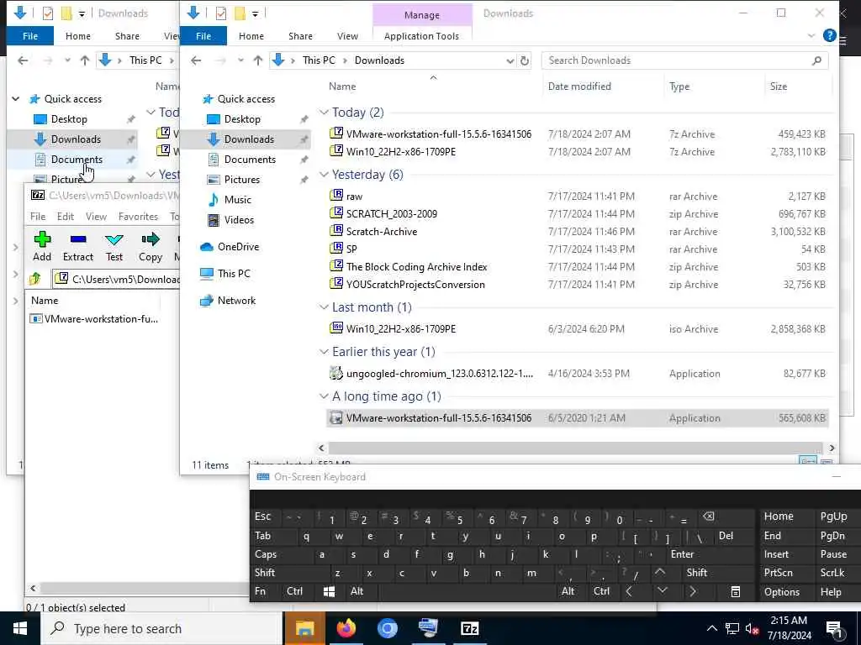This screenshot has height=645, width=861.
Task: Click the 7-Zip up-folder icon
Action: 35,279
